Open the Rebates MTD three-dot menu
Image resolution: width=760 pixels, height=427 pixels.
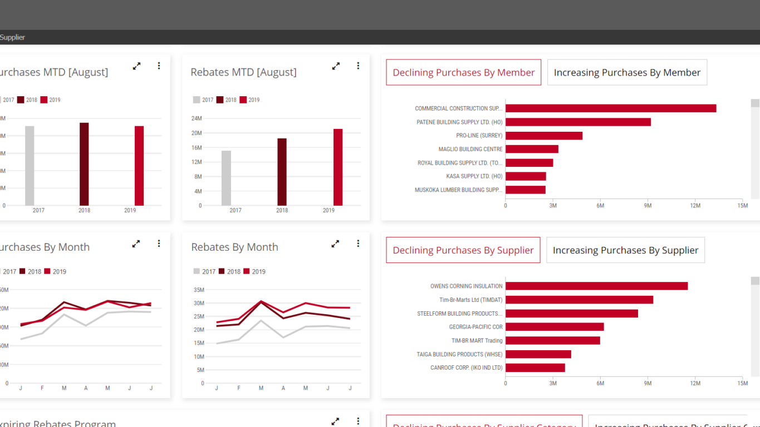[358, 66]
